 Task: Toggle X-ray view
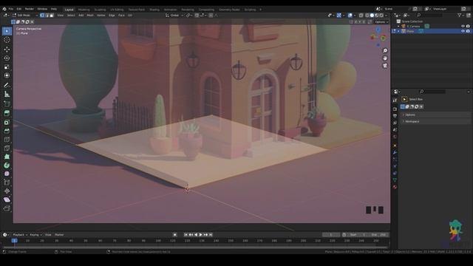point(361,15)
